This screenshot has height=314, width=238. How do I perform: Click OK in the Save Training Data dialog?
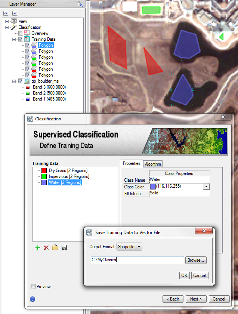click(x=185, y=275)
